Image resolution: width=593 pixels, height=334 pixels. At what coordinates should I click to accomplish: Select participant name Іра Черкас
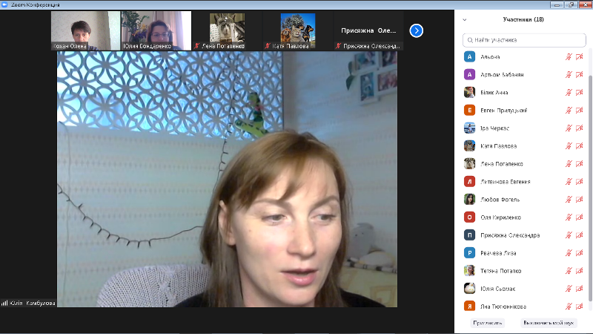click(x=494, y=128)
